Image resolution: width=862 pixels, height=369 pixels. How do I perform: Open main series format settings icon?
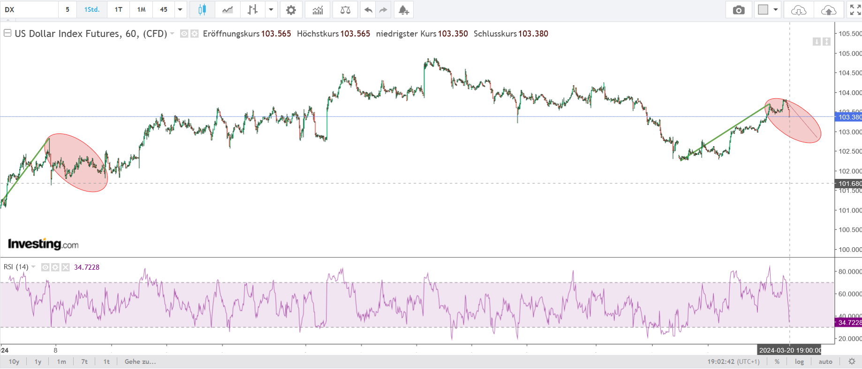click(x=195, y=34)
